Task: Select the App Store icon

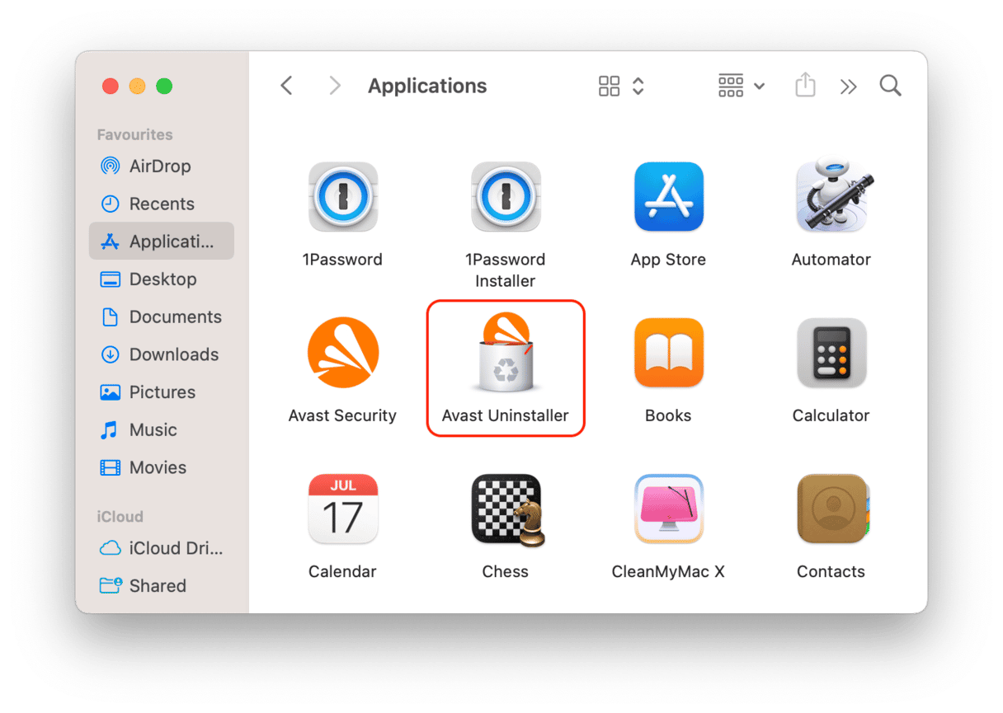Action: tap(668, 197)
